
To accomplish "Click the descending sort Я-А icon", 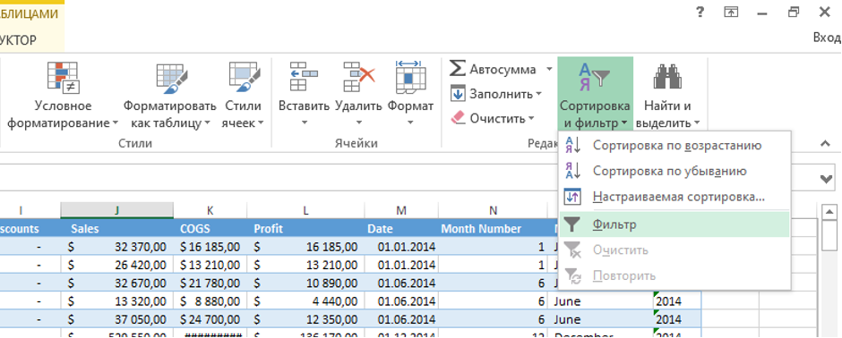I will [572, 171].
